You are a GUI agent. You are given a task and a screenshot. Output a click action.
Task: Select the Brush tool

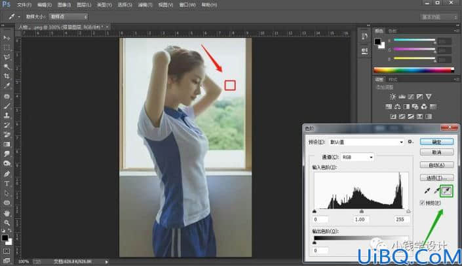7,106
